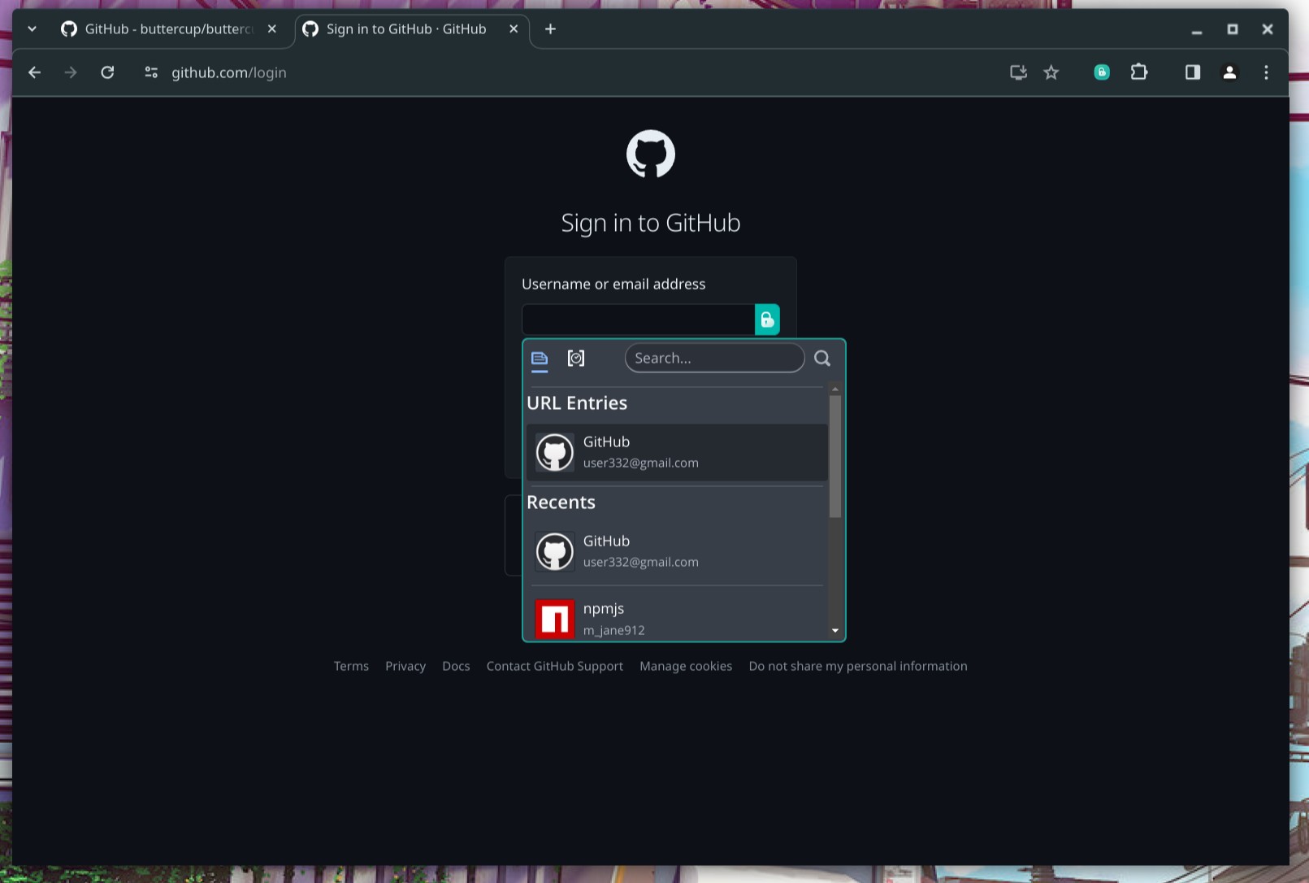This screenshot has width=1309, height=883.
Task: Click the magnifier search icon in the popup
Action: point(822,359)
